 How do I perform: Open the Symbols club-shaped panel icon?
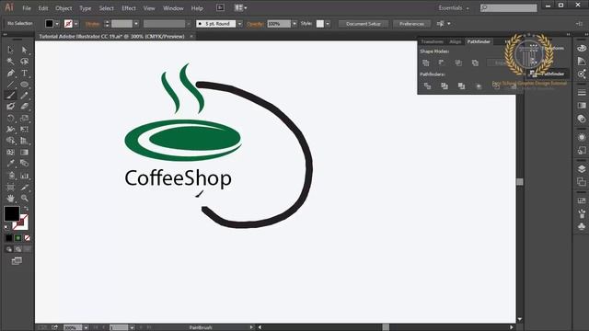coord(582,226)
